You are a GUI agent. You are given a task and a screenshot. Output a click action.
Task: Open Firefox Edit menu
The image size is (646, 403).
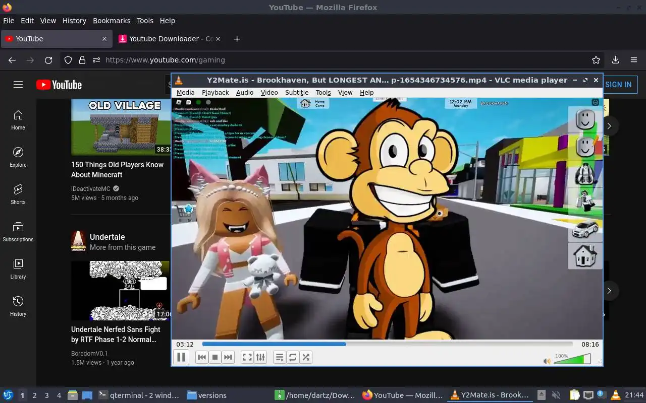(x=27, y=21)
